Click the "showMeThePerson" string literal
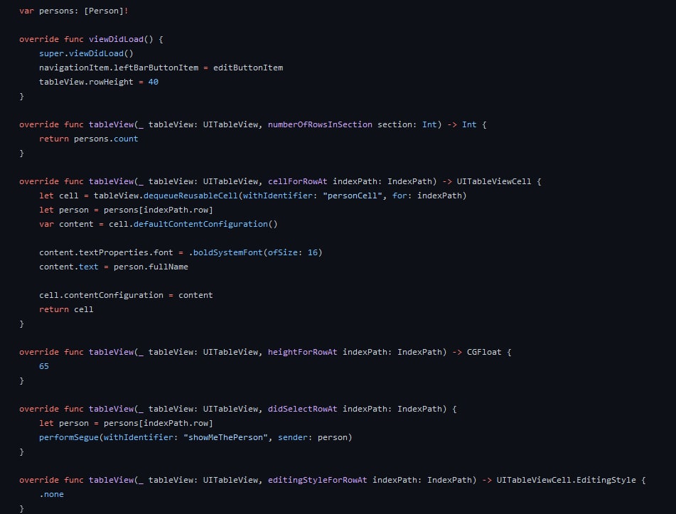Image resolution: width=676 pixels, height=514 pixels. (x=225, y=438)
